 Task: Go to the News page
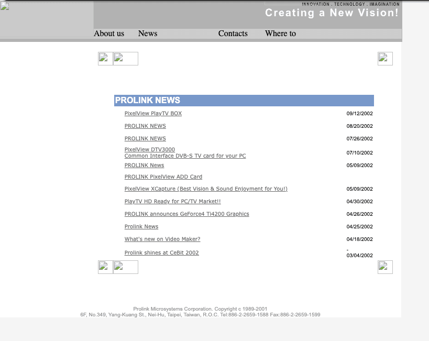pos(148,34)
